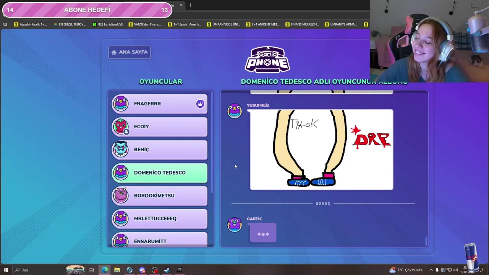This screenshot has height=275, width=489.
Task: Click the microphone tray icon
Action: click(x=437, y=270)
